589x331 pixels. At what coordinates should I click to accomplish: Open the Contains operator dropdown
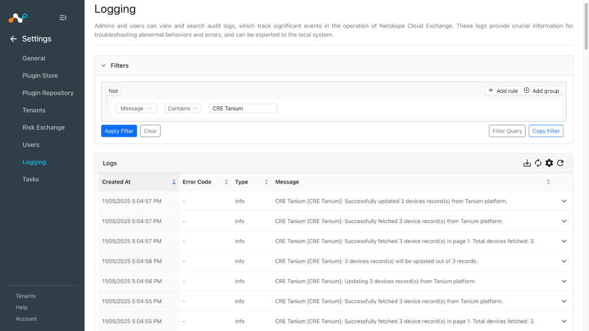point(183,108)
